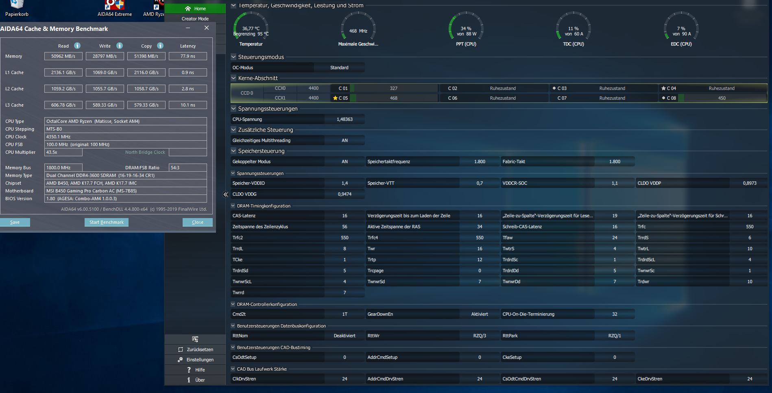Click the dot marker on core C 03

coord(554,88)
